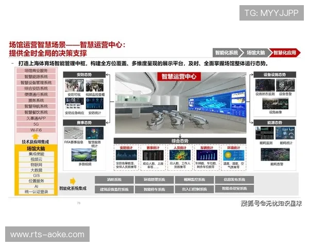Image resolution: width=309 pixels, height=247 pixels.
Task: Click the 赛事态势 panel header
Action: [x=84, y=122]
